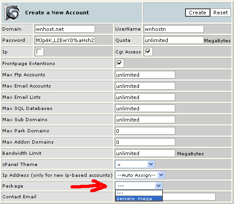Focus the UserName text field
The height and width of the screenshot is (205, 234).
(x=174, y=29)
